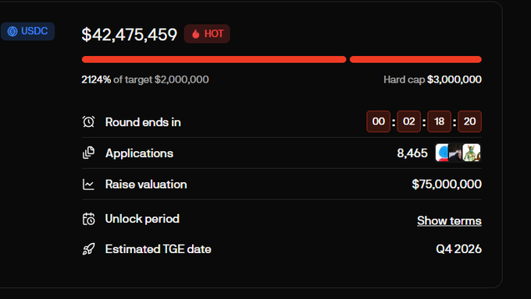Click the first applicant avatar with blue circle
This screenshot has width=531, height=299.
pyautogui.click(x=442, y=153)
